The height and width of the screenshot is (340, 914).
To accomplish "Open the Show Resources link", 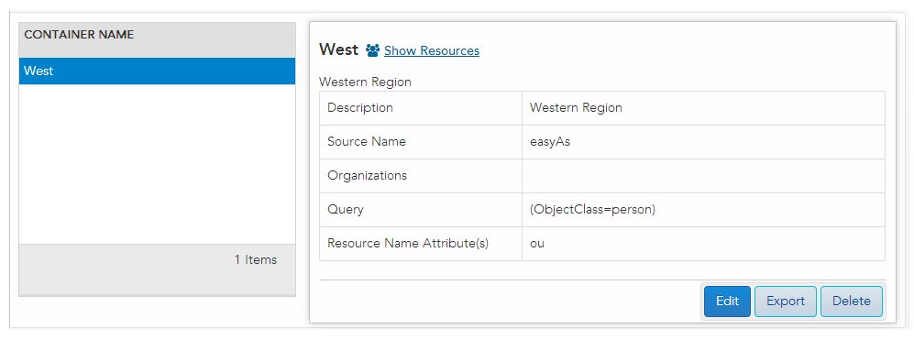I will pyautogui.click(x=432, y=50).
